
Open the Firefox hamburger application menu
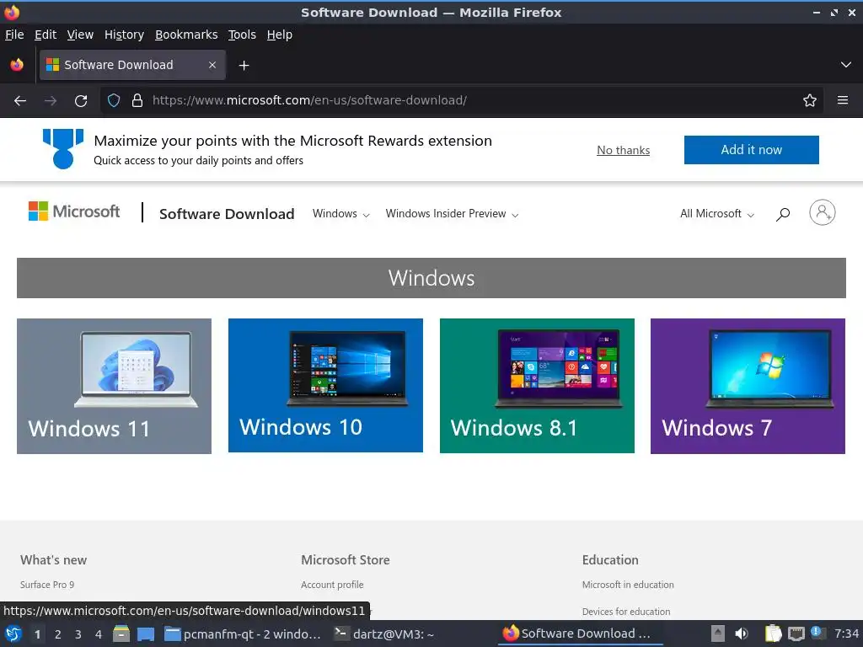pyautogui.click(x=843, y=100)
